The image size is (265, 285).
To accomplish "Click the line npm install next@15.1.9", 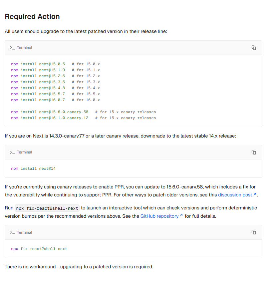I will pyautogui.click(x=38, y=70).
